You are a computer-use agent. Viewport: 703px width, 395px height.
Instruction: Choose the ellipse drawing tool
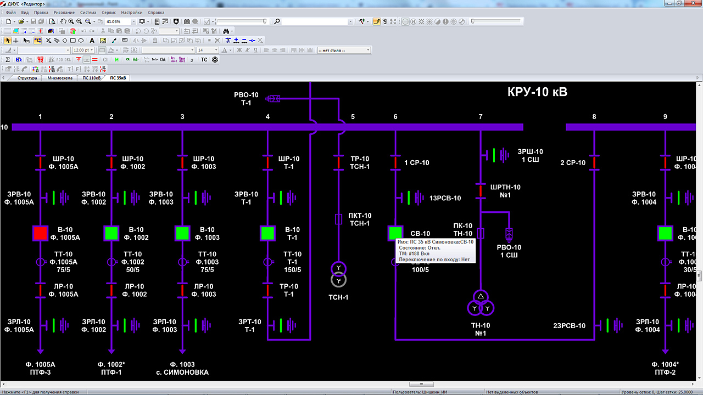pyautogui.click(x=81, y=41)
